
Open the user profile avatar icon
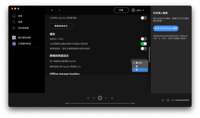click(133, 10)
